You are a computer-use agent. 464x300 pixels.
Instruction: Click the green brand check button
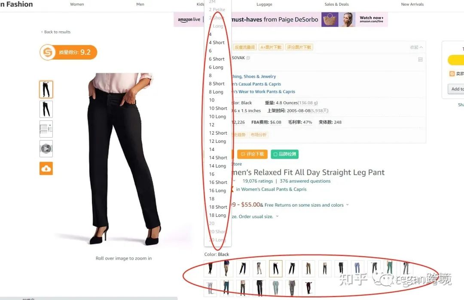(x=285, y=154)
